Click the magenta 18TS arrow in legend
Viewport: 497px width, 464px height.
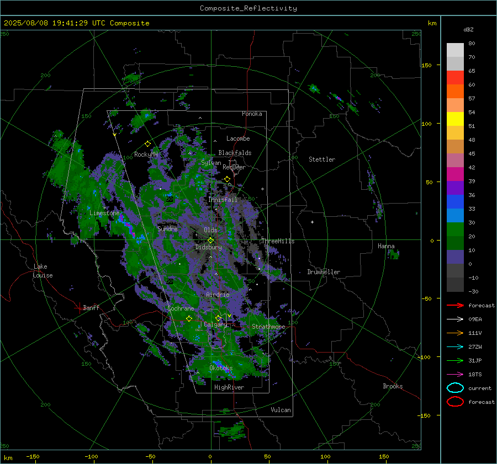coord(455,375)
